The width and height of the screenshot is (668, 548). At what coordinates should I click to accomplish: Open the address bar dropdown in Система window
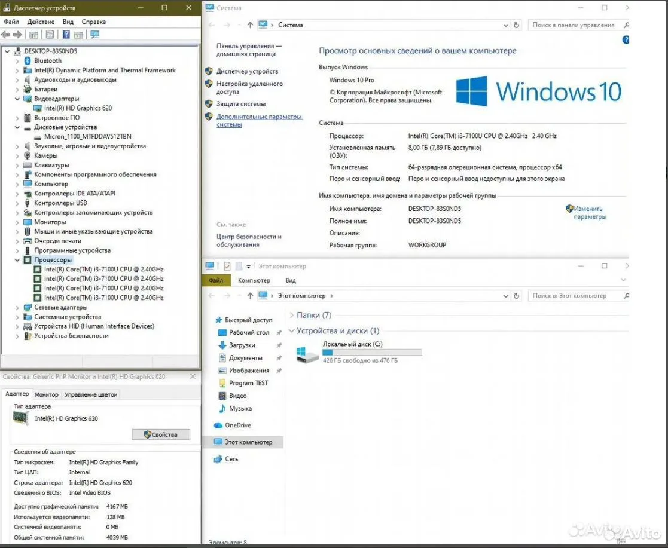click(x=506, y=25)
